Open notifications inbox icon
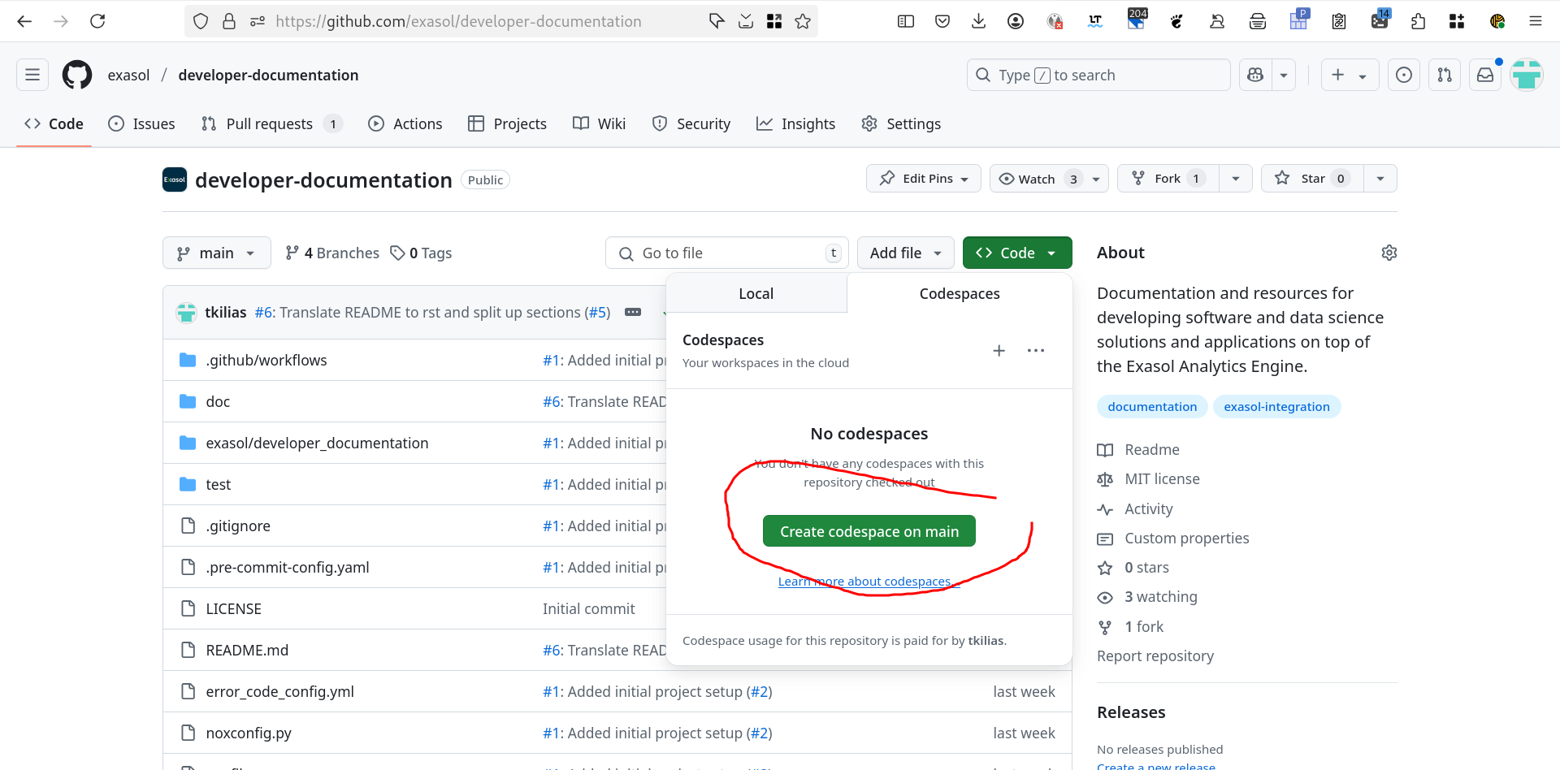1560x770 pixels. 1485,75
